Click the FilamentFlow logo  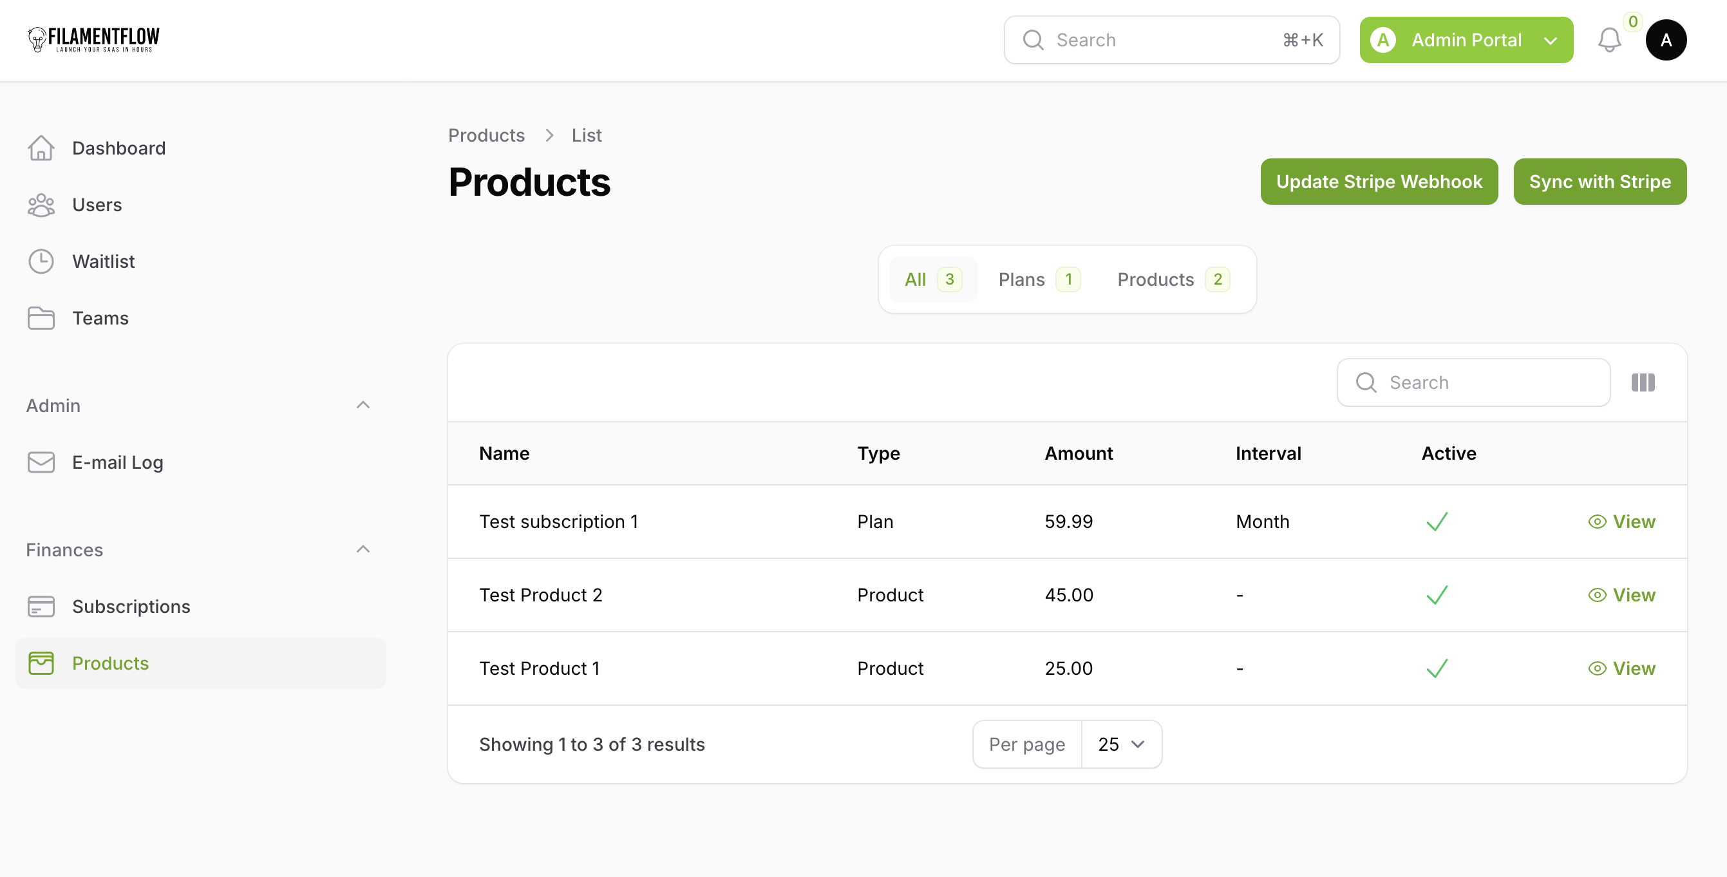[x=94, y=39]
